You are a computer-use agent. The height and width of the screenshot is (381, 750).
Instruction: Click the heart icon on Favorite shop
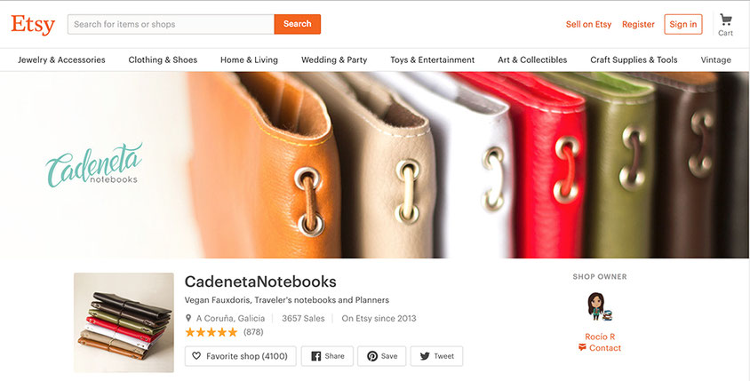(196, 356)
